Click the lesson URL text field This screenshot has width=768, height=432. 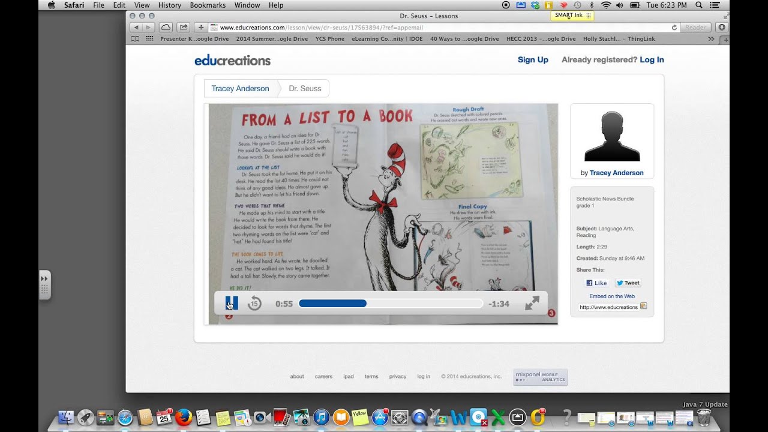pyautogui.click(x=608, y=307)
